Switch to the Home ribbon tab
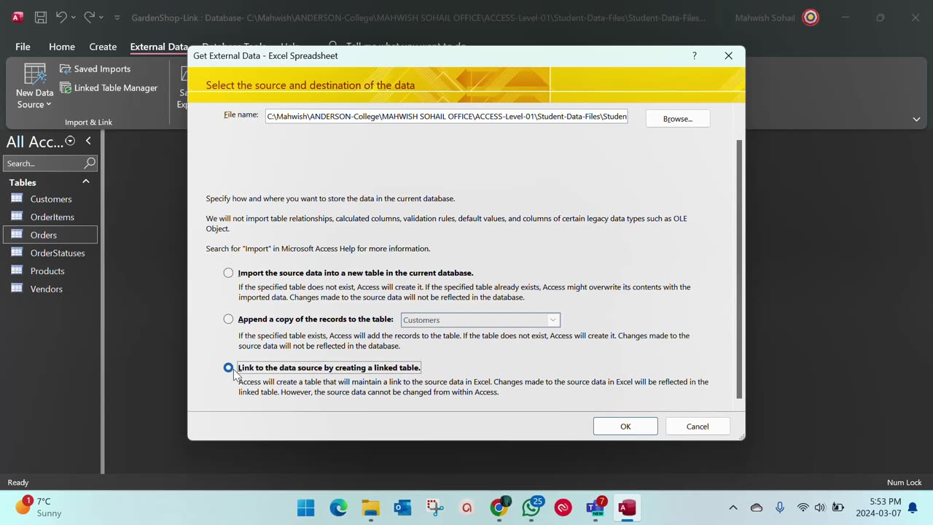Screen dimensions: 933x525 pos(62,47)
